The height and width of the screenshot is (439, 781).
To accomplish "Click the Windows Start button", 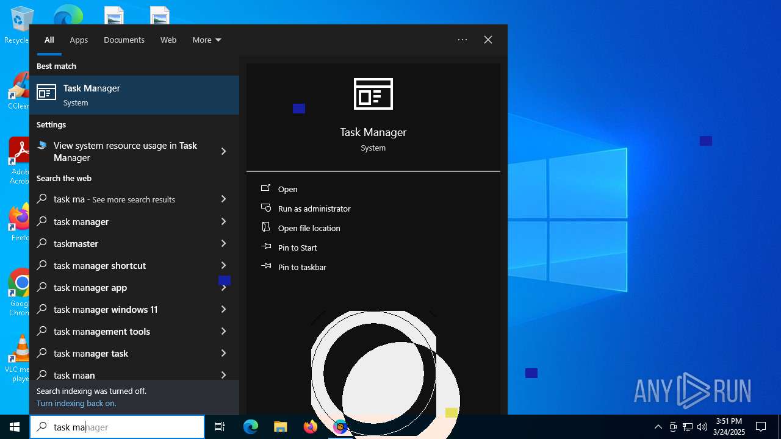I will click(x=15, y=427).
